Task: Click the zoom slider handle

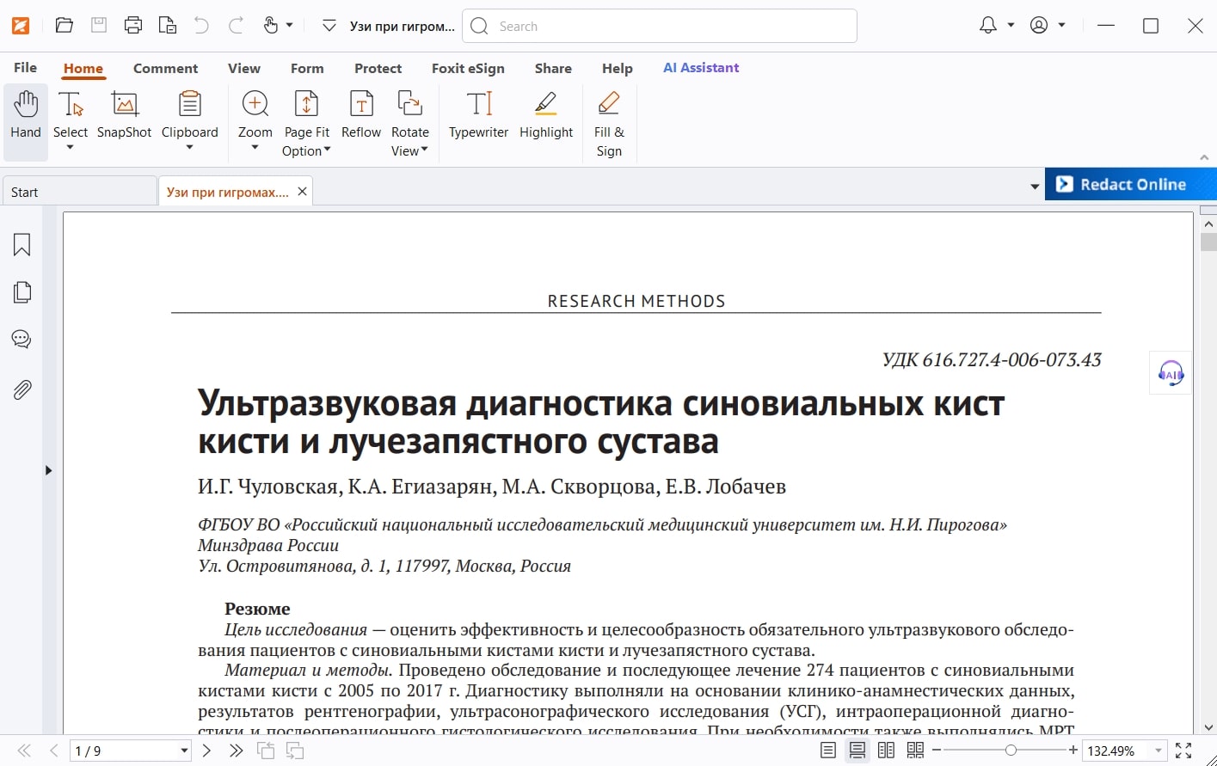Action: pyautogui.click(x=1011, y=751)
